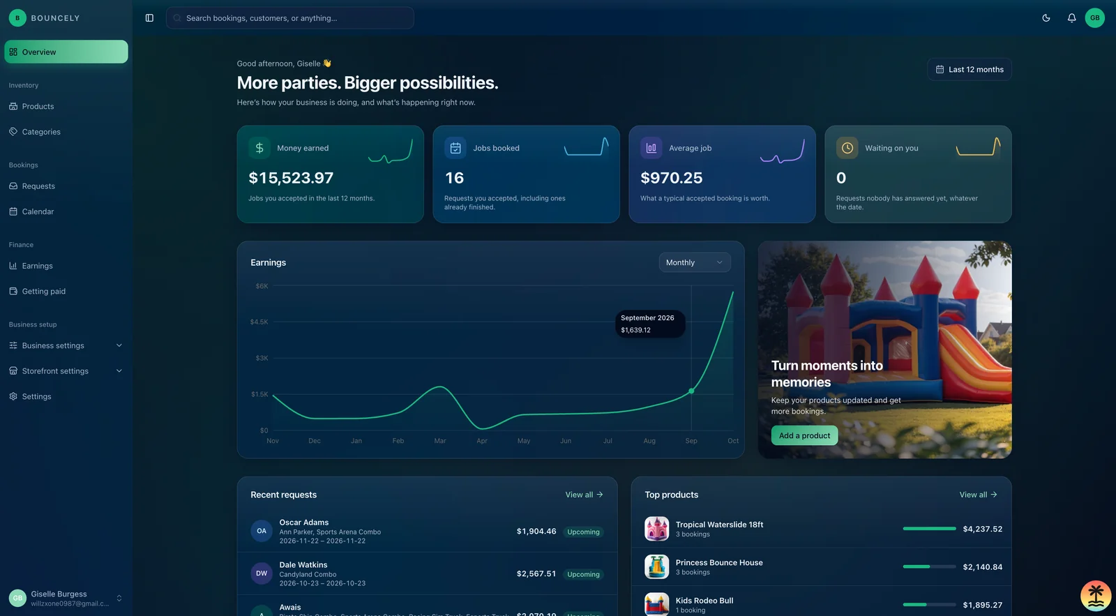Click Kids Rodeo Bull thumbnail
1116x616 pixels.
coord(657,604)
